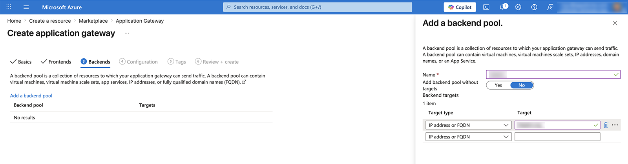628x164 pixels.
Task: Expand second IP address or FQDN dropdown
Action: tap(468, 137)
